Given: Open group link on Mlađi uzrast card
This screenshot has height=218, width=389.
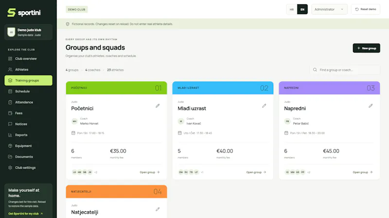Looking at the screenshot, I should point(256,172).
